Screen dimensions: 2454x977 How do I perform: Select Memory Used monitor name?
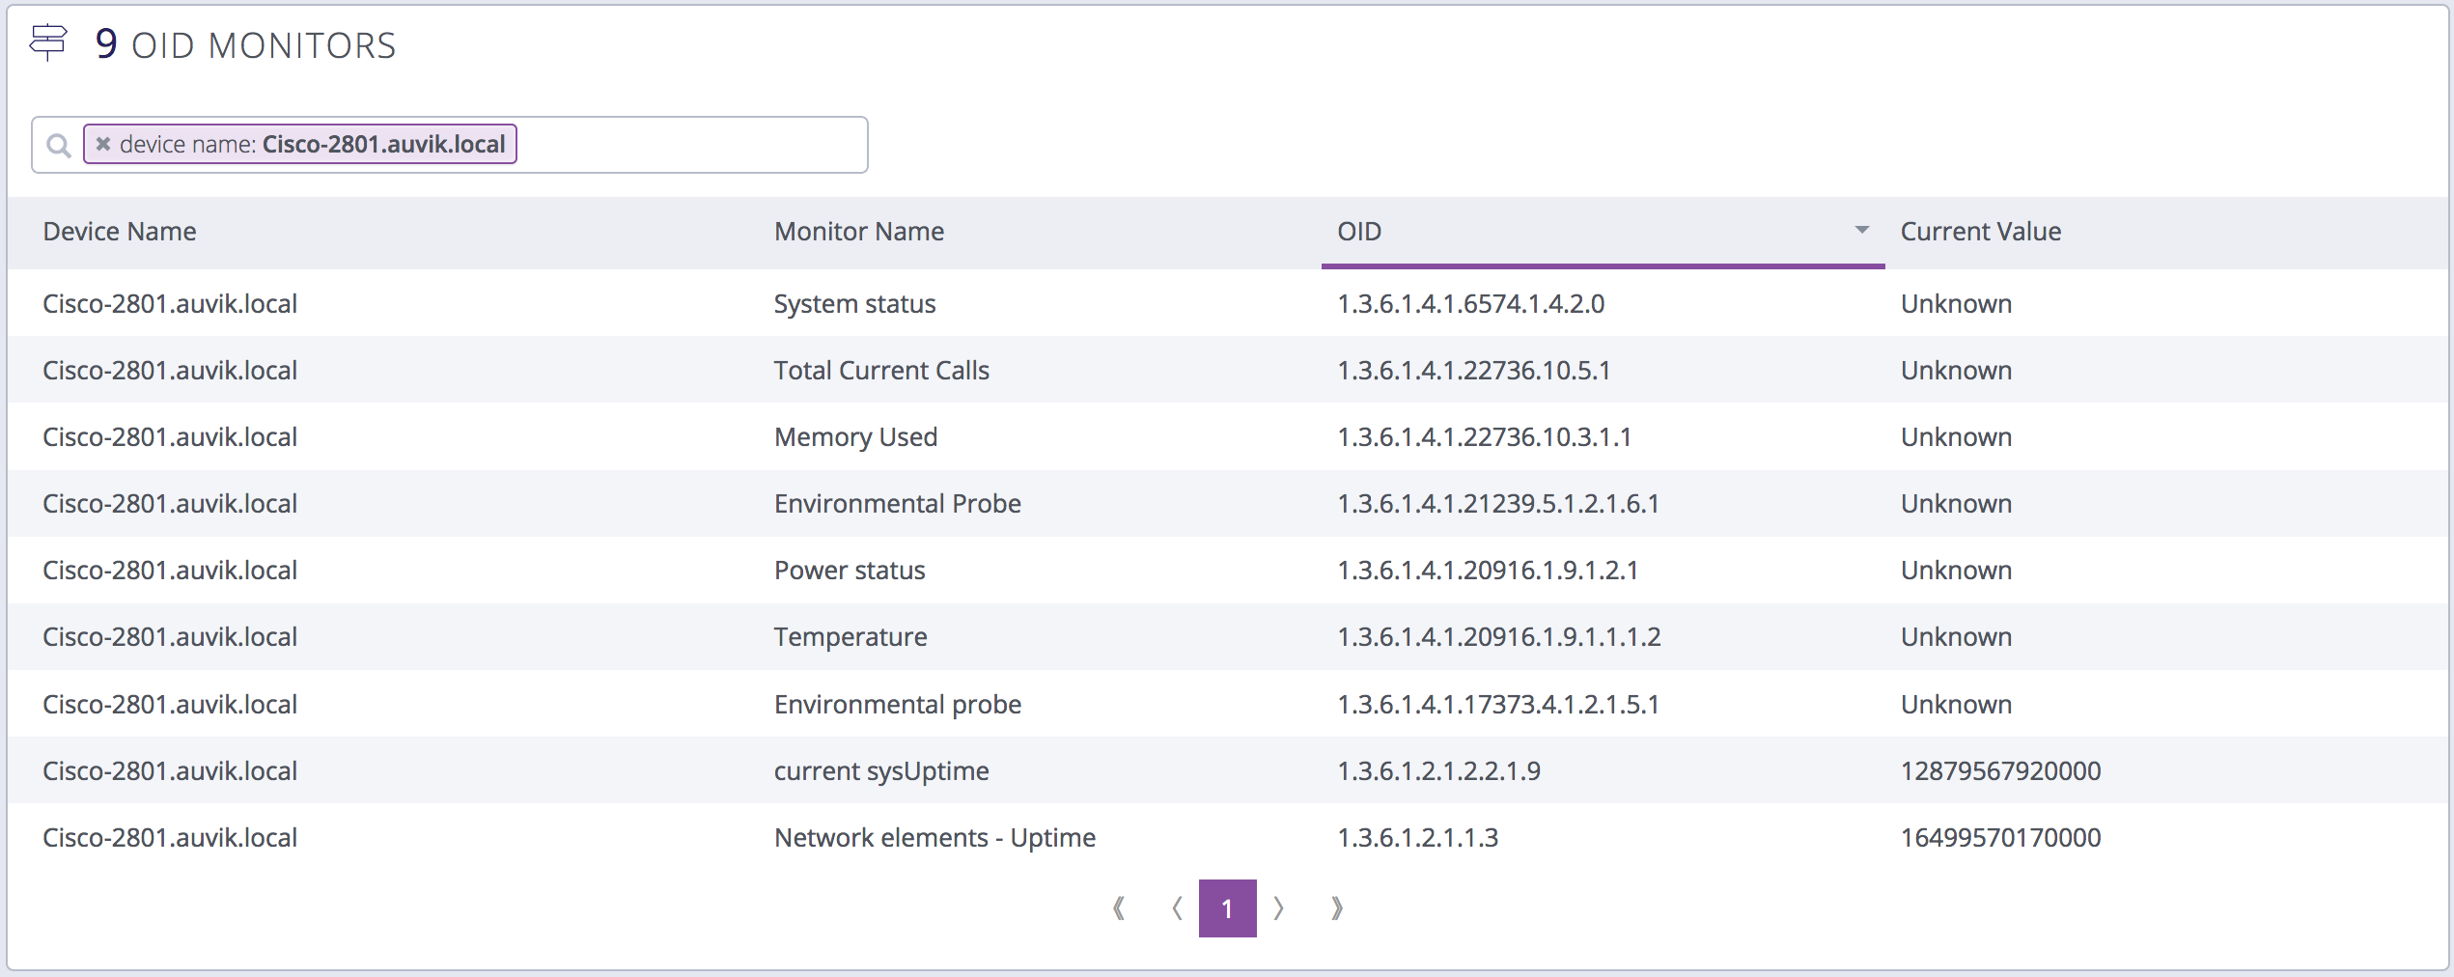(855, 437)
